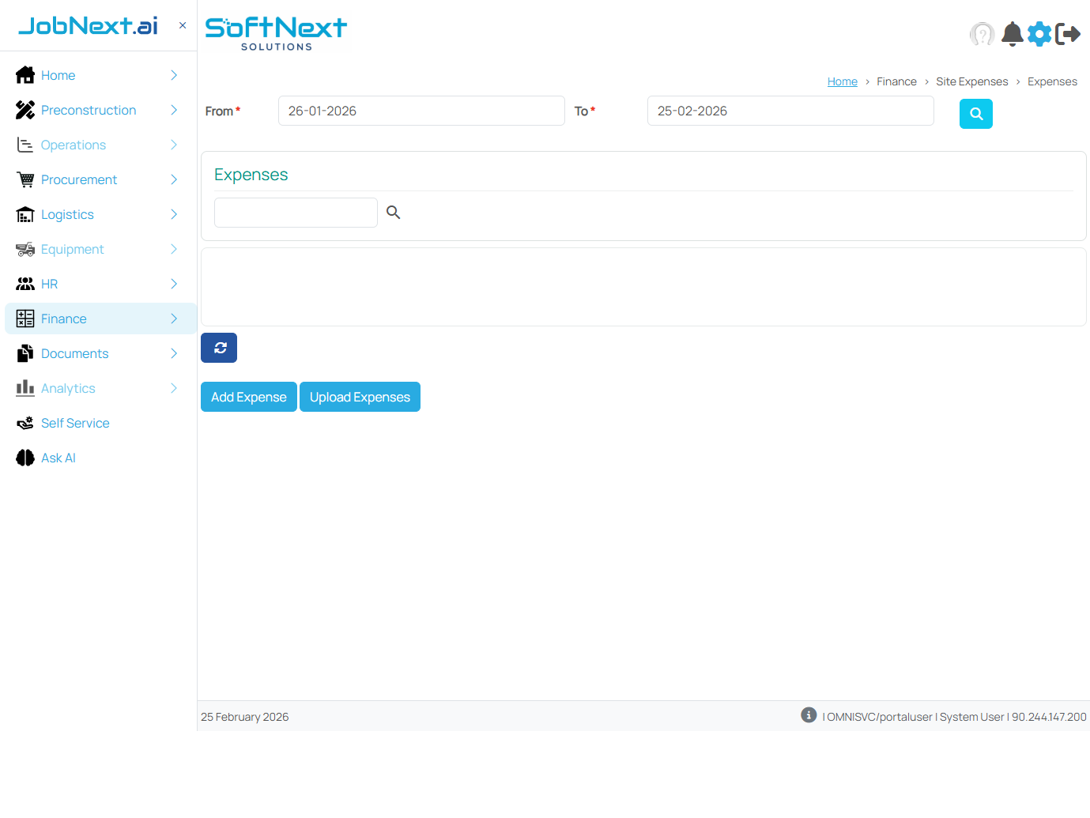Refresh the expenses list

coord(219,348)
